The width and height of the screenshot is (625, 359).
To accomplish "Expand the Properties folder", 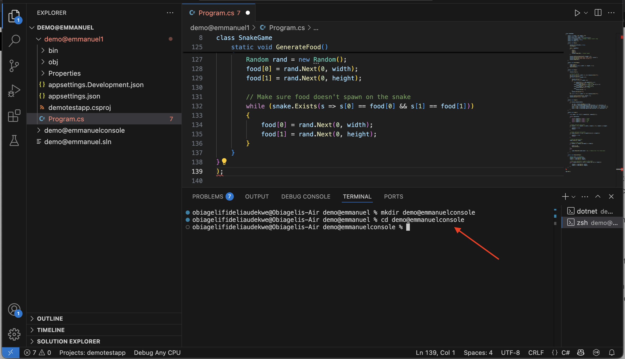I will tap(104, 73).
